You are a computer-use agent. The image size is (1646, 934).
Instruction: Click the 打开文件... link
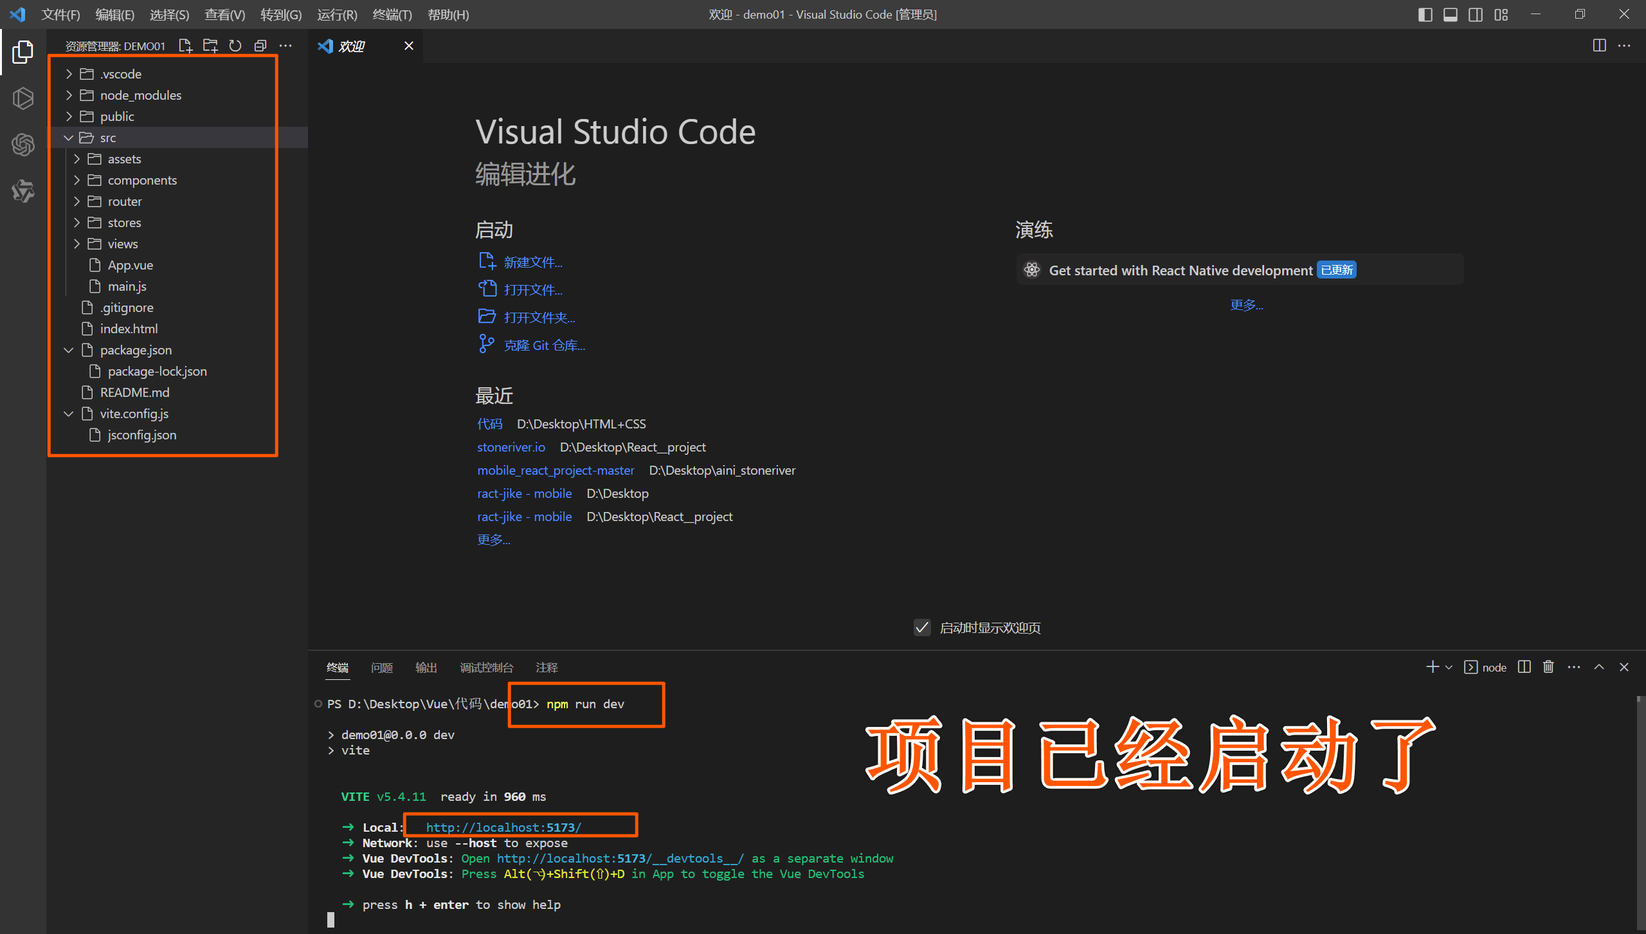533,290
